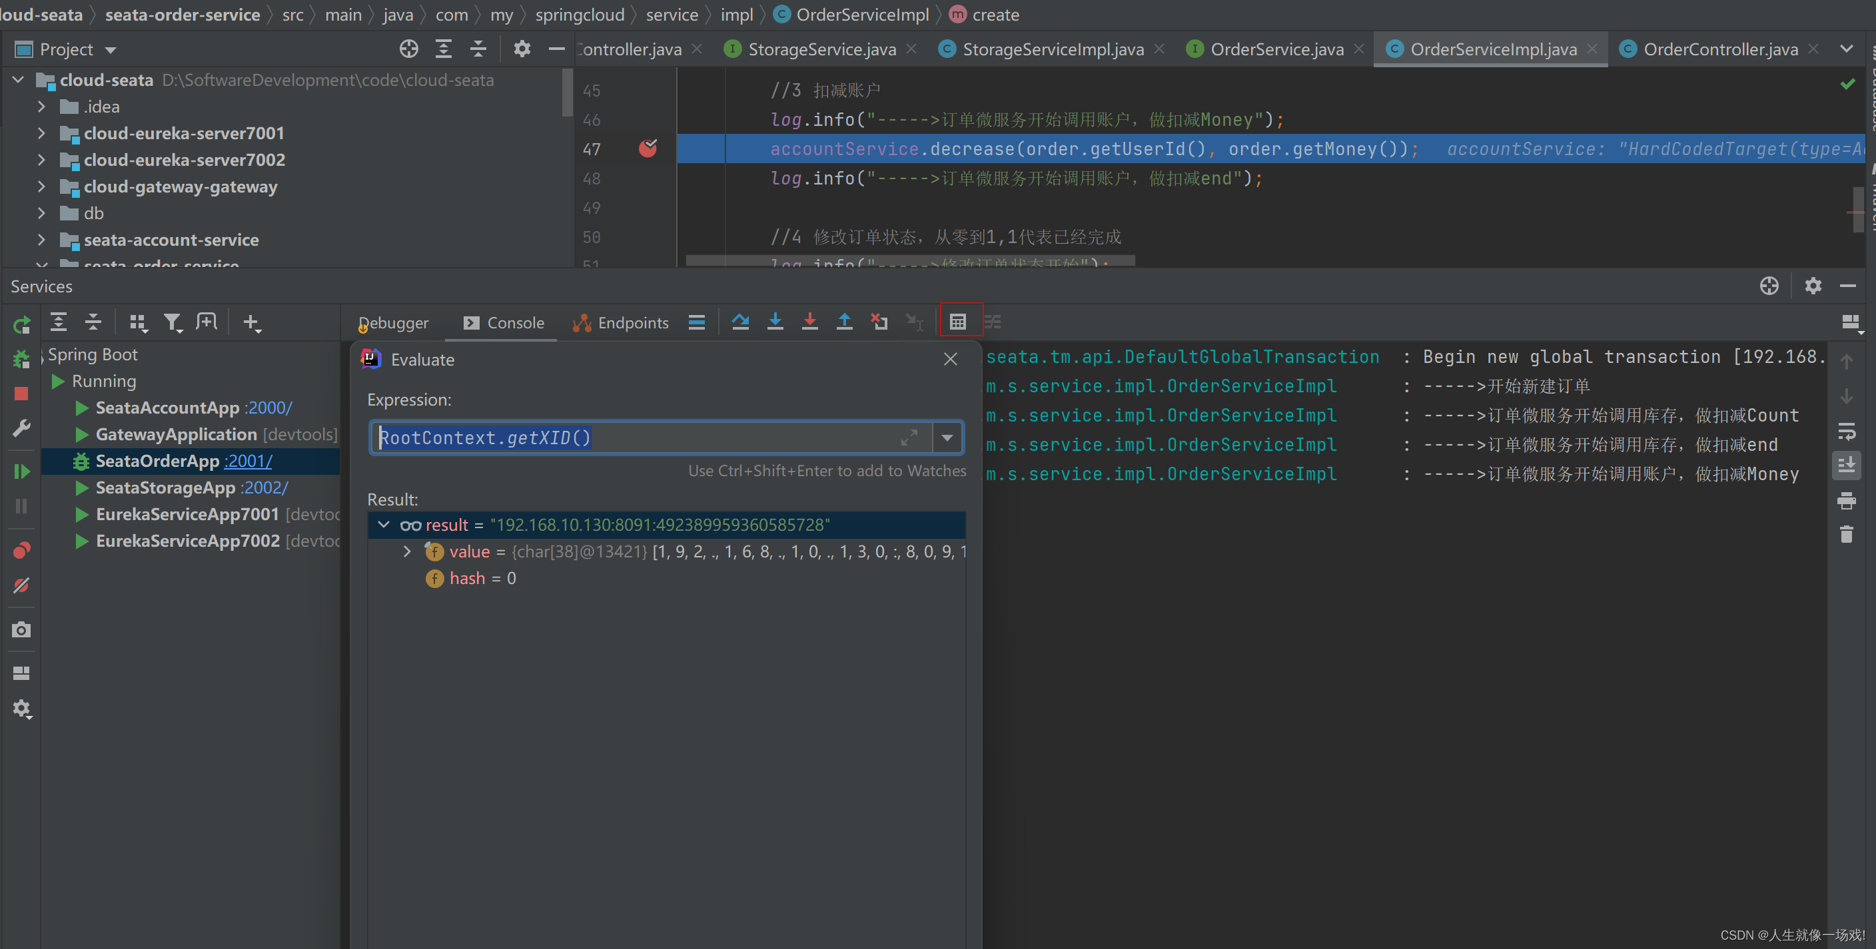
Task: Open Services panel gear settings
Action: [1813, 286]
